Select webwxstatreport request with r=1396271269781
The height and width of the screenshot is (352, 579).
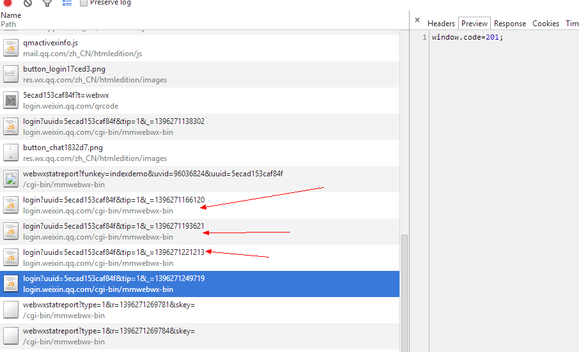199,310
